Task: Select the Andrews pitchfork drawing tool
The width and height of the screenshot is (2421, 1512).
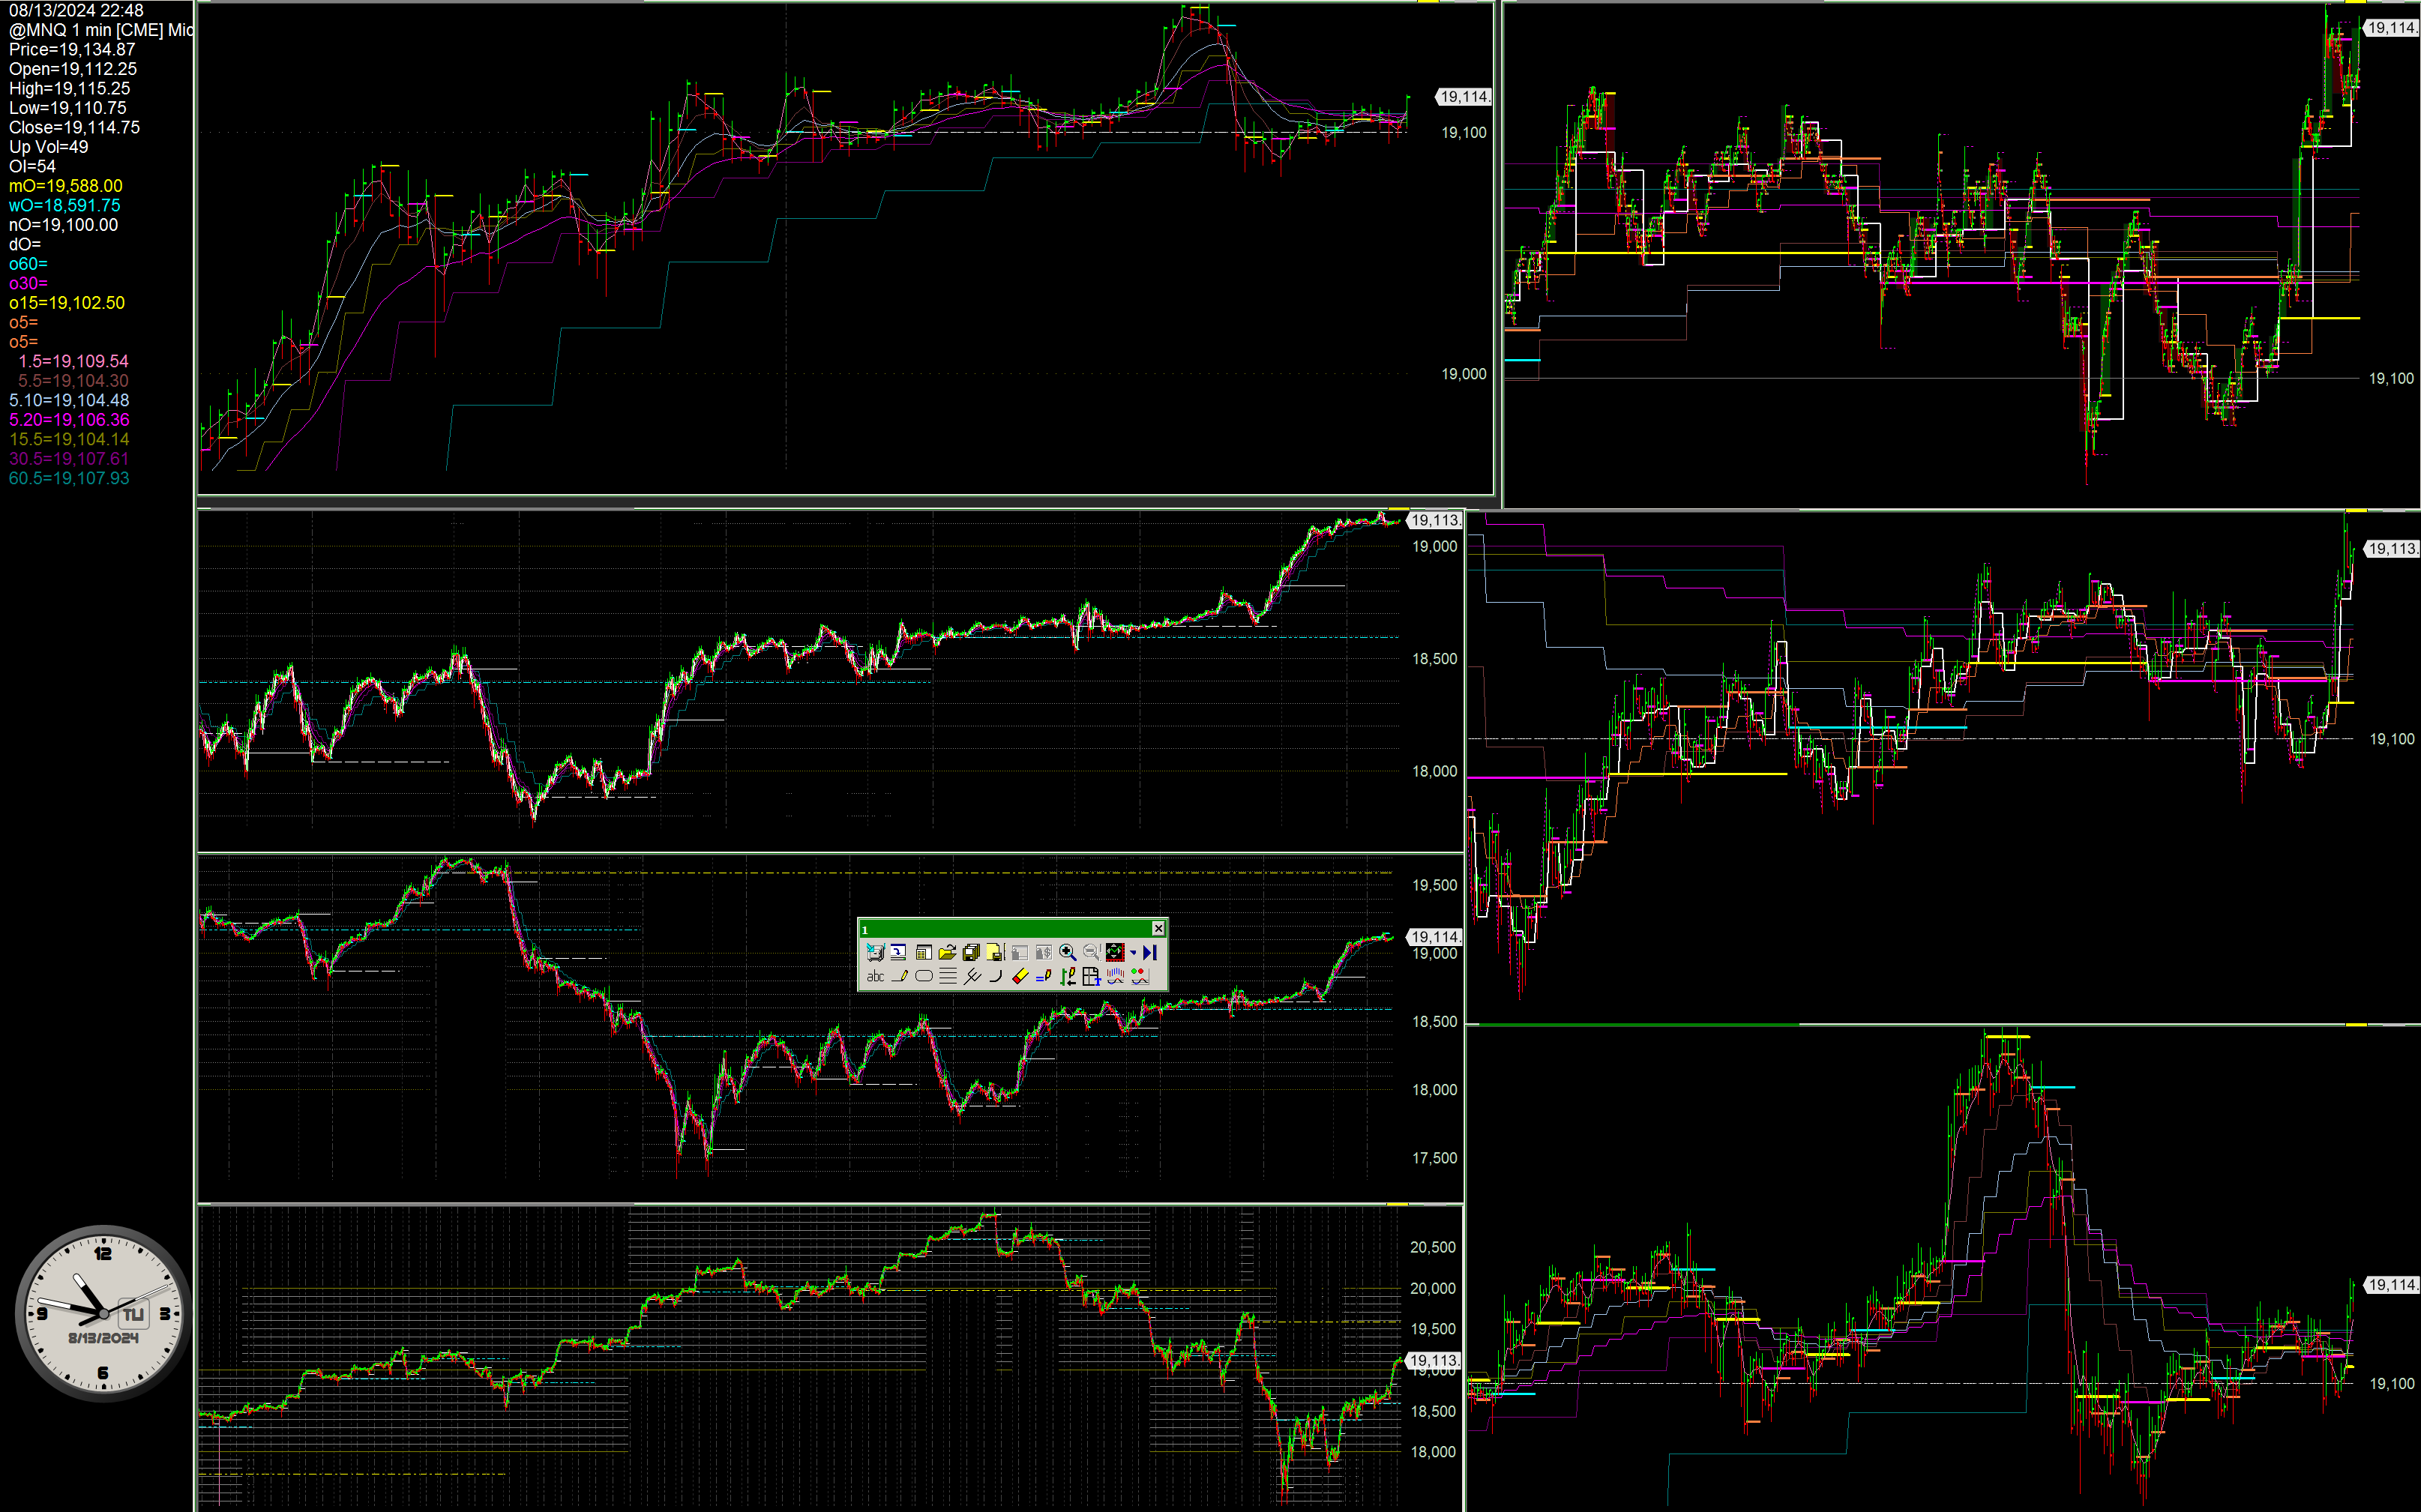Action: click(972, 977)
